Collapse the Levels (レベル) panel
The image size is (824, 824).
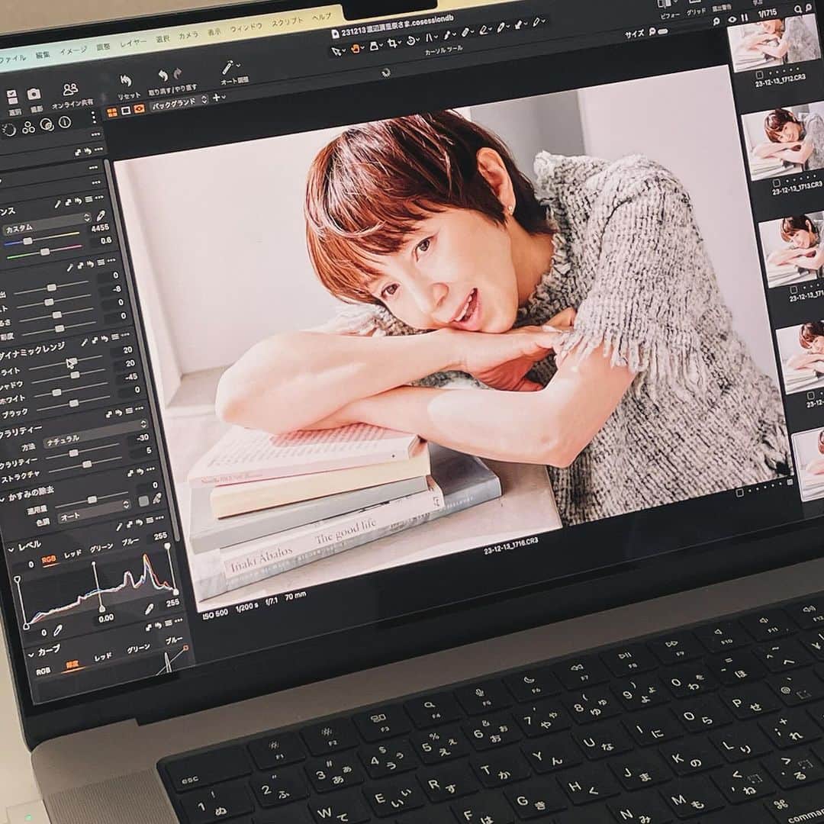click(11, 549)
